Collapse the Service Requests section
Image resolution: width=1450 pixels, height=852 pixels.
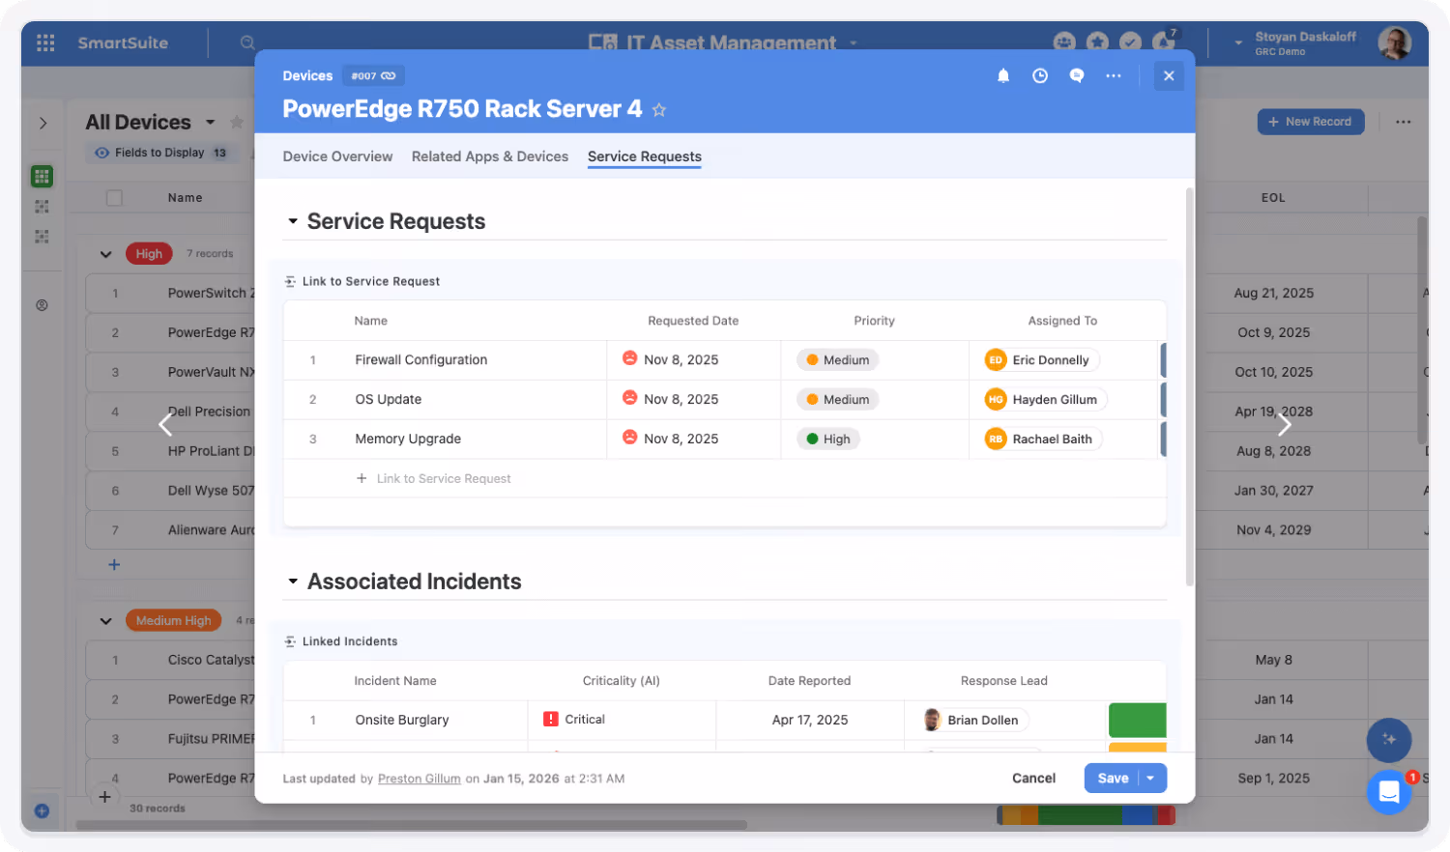293,222
